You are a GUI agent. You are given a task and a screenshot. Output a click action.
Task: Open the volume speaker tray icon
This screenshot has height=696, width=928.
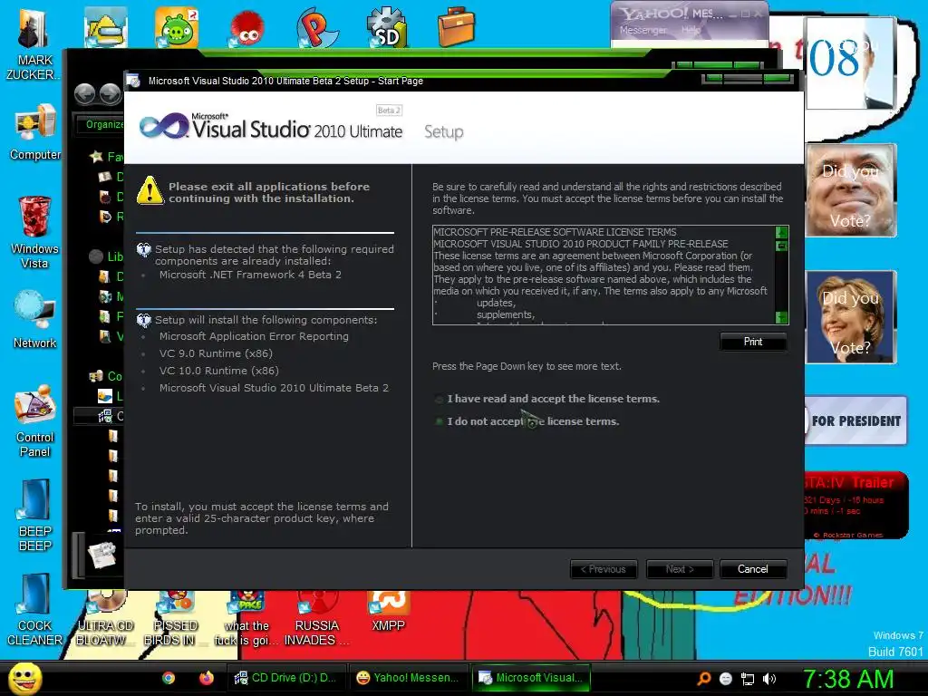768,680
